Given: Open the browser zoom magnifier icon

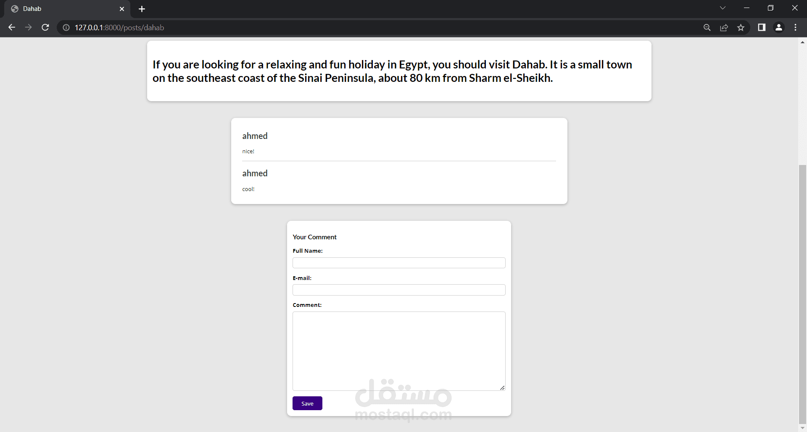Looking at the screenshot, I should (707, 28).
